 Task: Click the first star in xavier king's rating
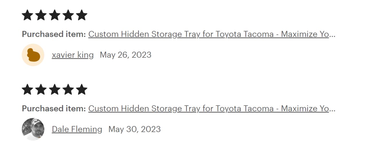[x=27, y=15]
